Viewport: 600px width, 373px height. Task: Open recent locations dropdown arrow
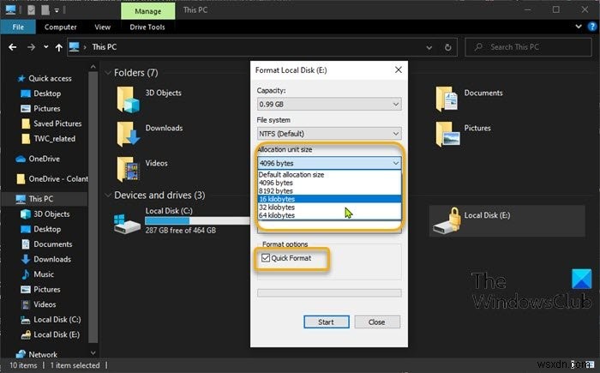click(46, 47)
